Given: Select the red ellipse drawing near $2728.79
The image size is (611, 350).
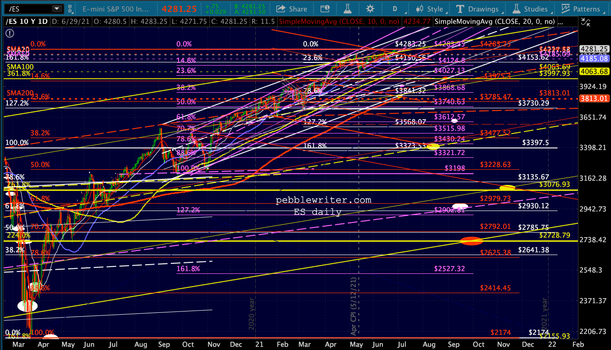Looking at the screenshot, I should point(471,241).
